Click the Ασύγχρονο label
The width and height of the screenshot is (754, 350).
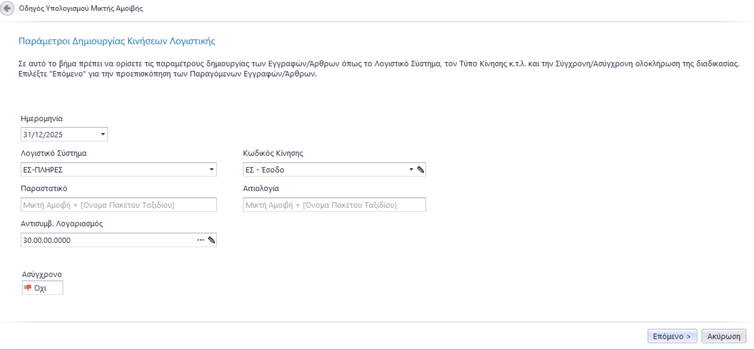click(x=42, y=275)
